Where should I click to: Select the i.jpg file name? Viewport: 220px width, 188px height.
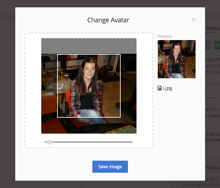[x=168, y=88]
